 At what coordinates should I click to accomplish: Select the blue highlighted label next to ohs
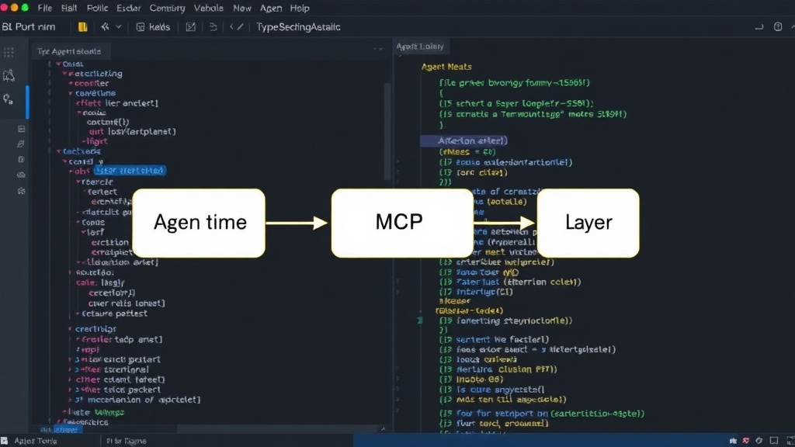[x=130, y=171]
